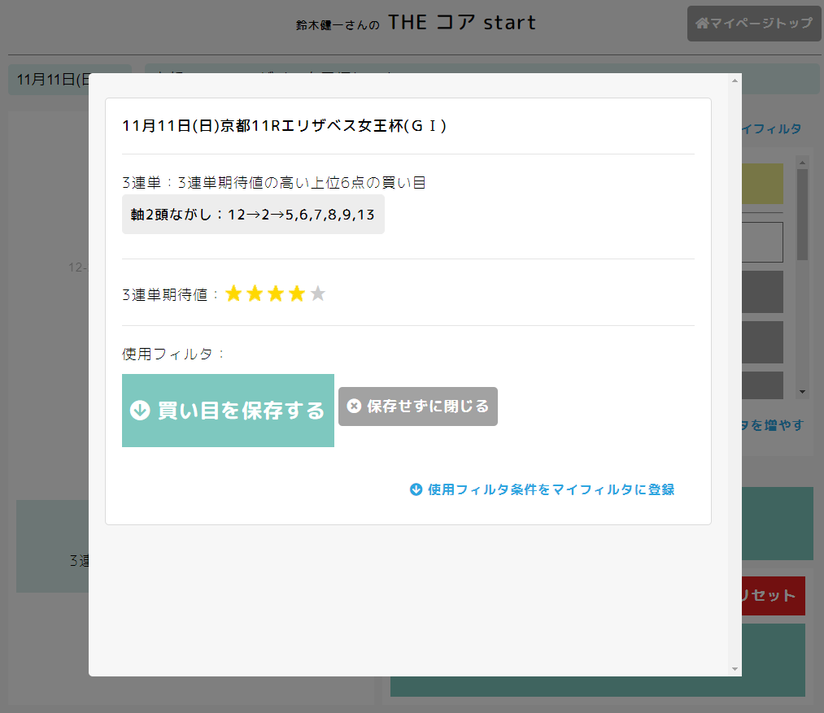Click the download arrow icon on 買い目を保存する
This screenshot has width=824, height=713.
click(x=140, y=411)
